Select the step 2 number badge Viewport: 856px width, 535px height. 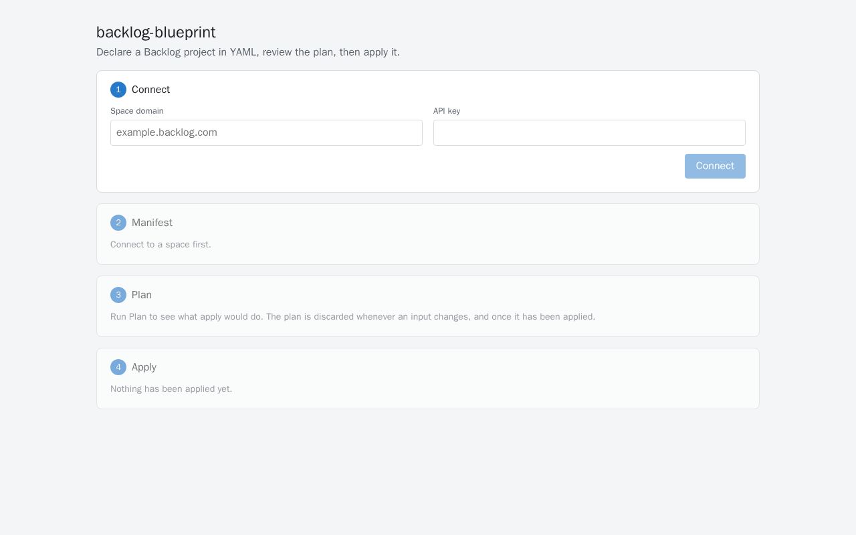[118, 223]
